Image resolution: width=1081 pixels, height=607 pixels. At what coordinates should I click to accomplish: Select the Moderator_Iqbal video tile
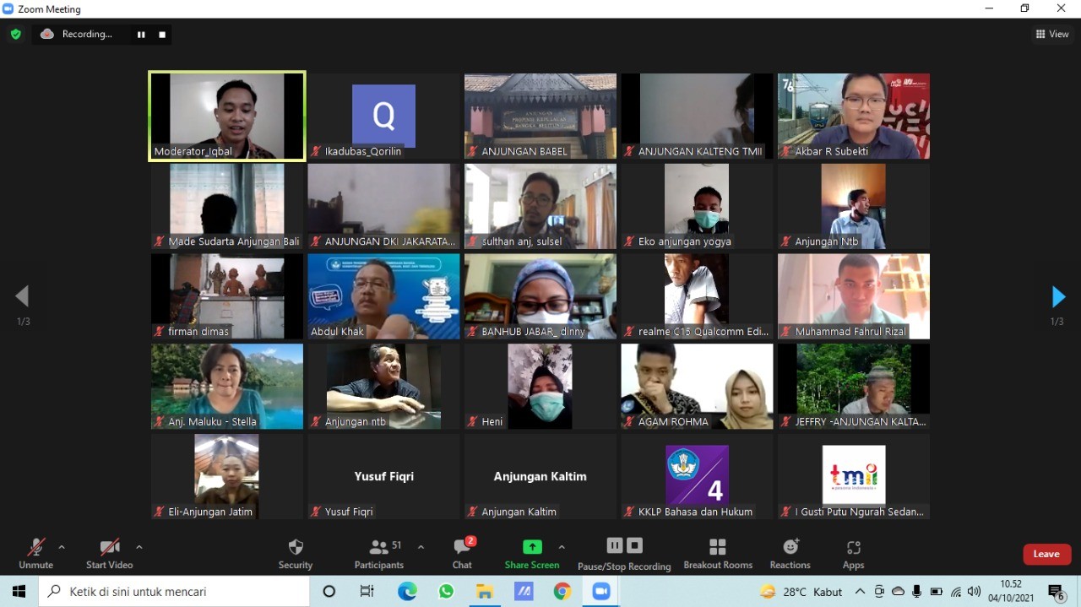click(x=227, y=116)
